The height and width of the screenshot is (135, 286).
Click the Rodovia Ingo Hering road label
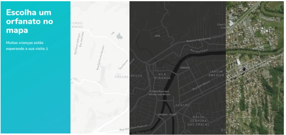(198, 40)
